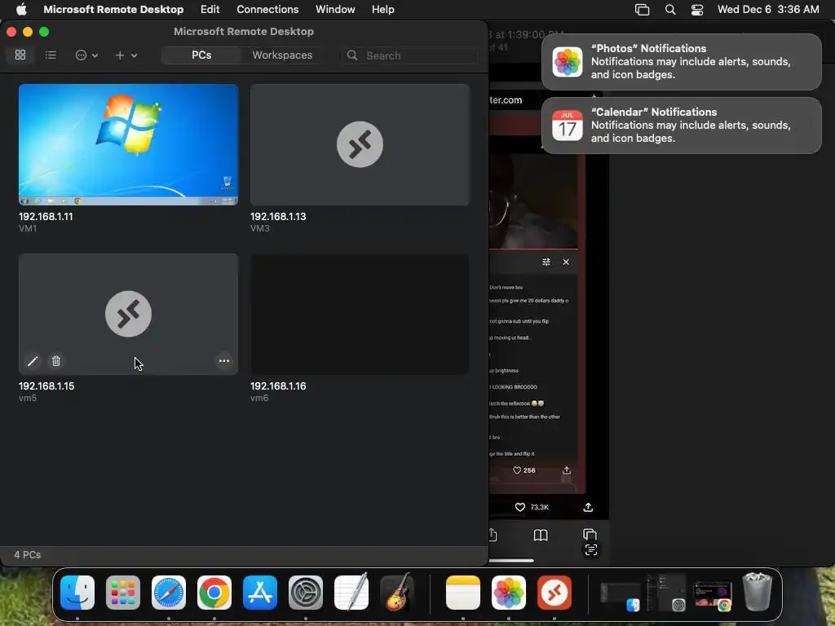Open Launchpad from the Dock
The width and height of the screenshot is (835, 626).
tap(123, 593)
